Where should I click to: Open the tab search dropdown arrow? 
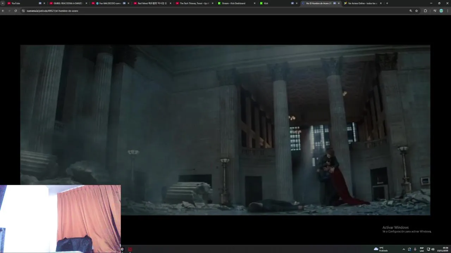click(2, 3)
